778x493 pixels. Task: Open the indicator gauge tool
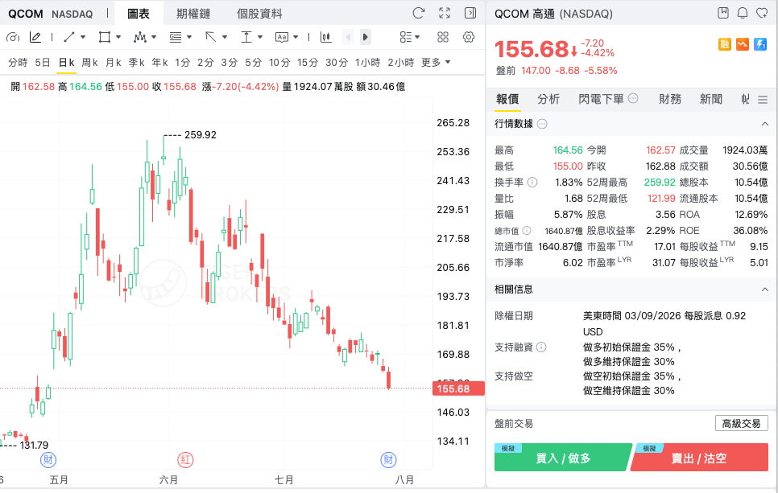pyautogui.click(x=13, y=37)
